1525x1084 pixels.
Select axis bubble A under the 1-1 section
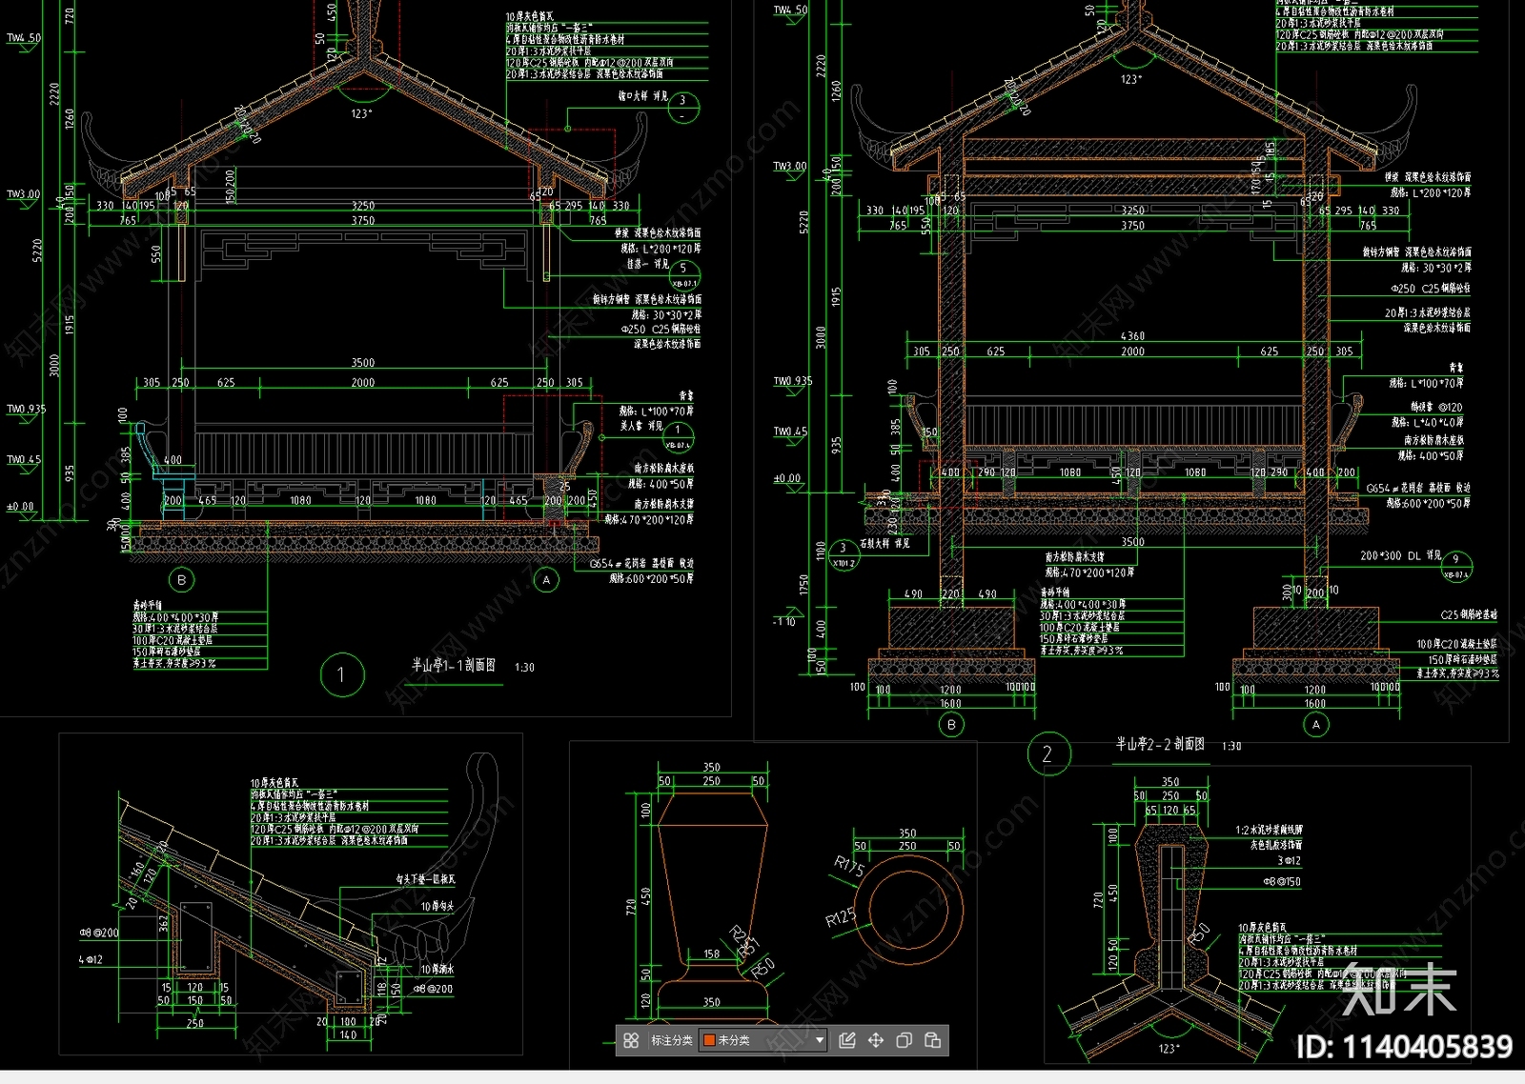546,579
